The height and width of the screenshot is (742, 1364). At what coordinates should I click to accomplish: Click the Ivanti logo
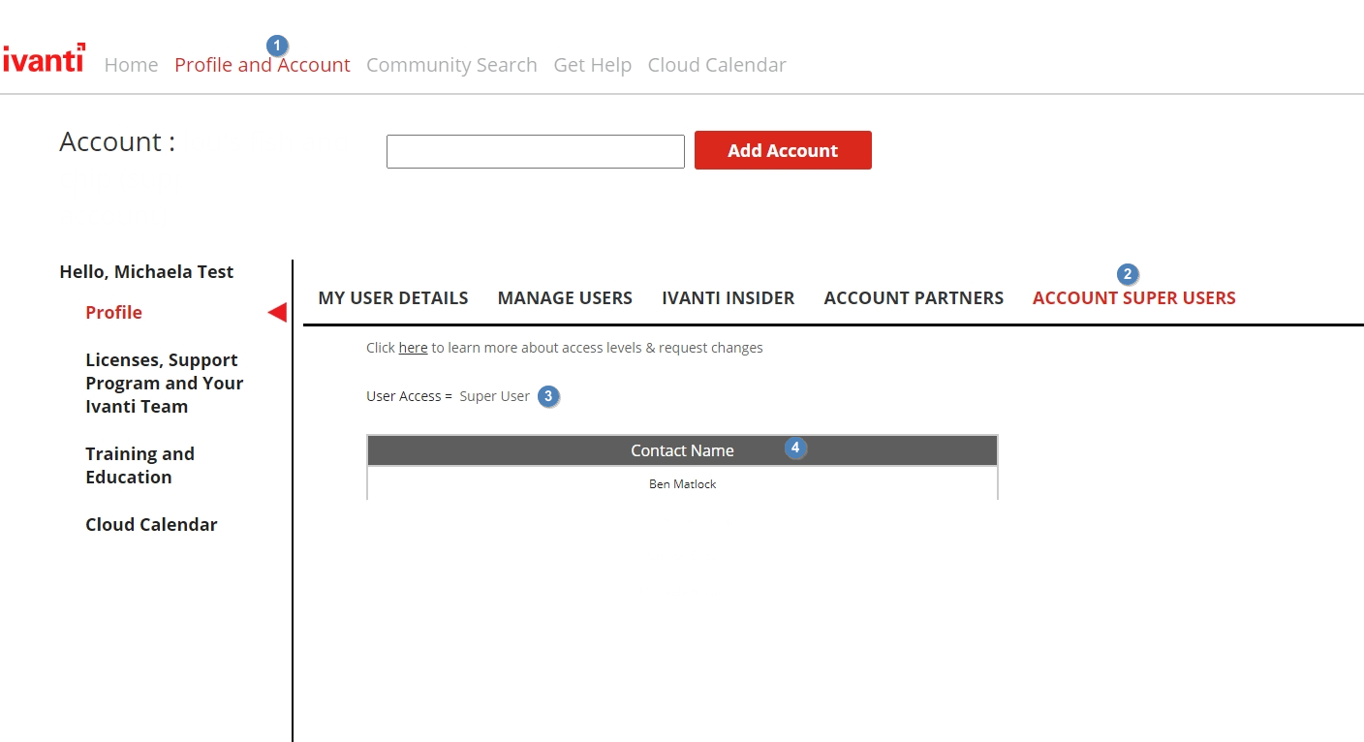45,60
